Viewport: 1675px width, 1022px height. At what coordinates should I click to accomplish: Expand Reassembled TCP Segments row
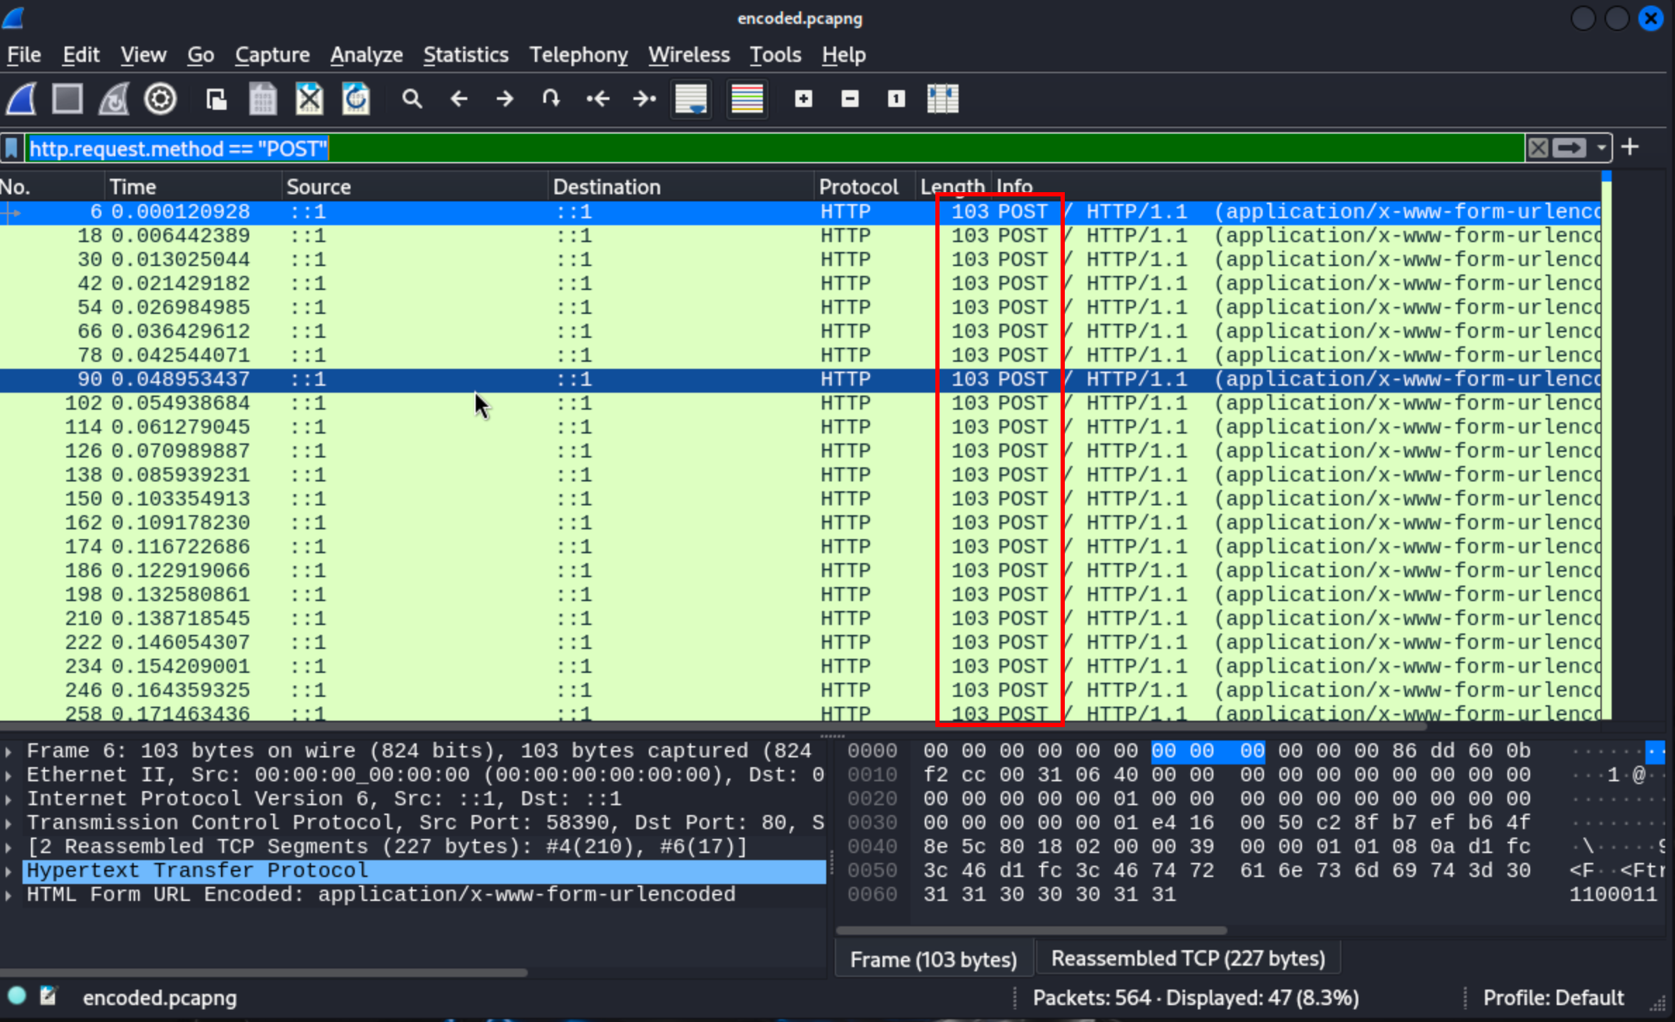(8, 847)
